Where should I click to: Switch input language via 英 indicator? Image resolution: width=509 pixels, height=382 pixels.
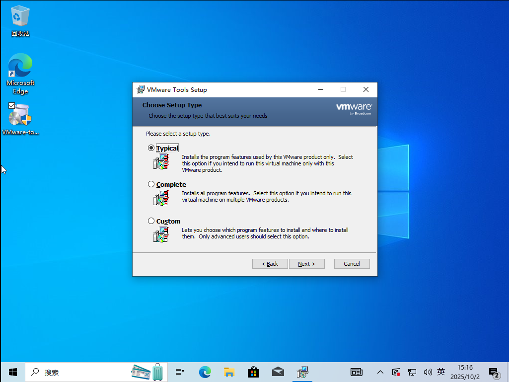click(441, 372)
